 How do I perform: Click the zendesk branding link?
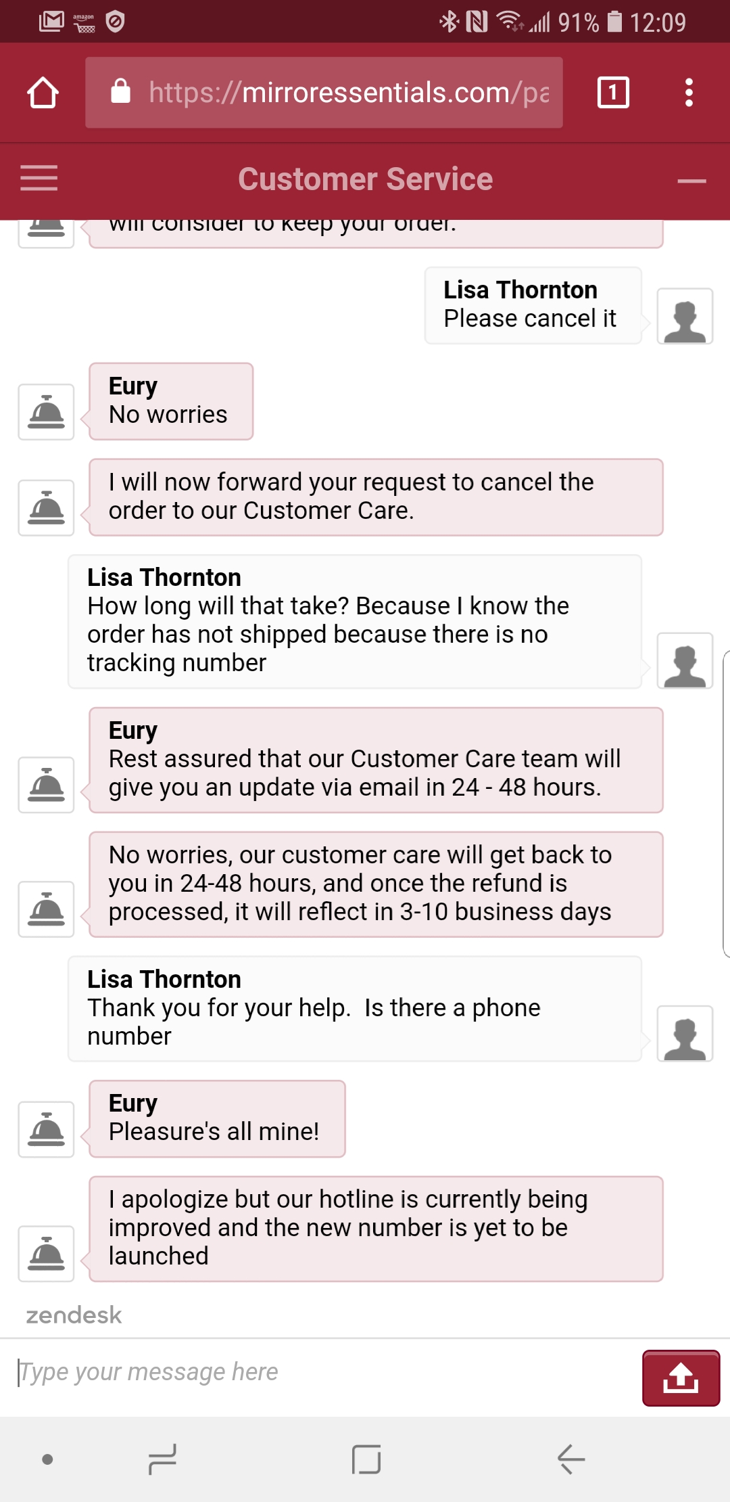point(74,1315)
